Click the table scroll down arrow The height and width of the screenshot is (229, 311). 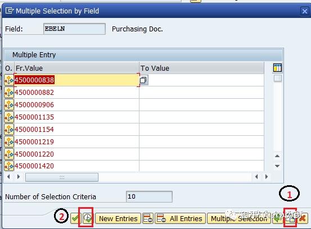[277, 166]
